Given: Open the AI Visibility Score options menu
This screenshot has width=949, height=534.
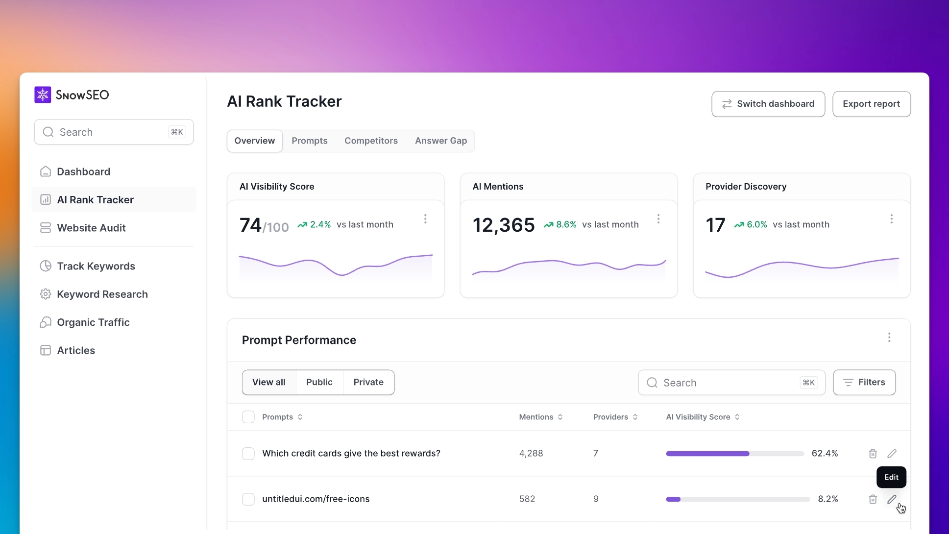Looking at the screenshot, I should (x=425, y=219).
